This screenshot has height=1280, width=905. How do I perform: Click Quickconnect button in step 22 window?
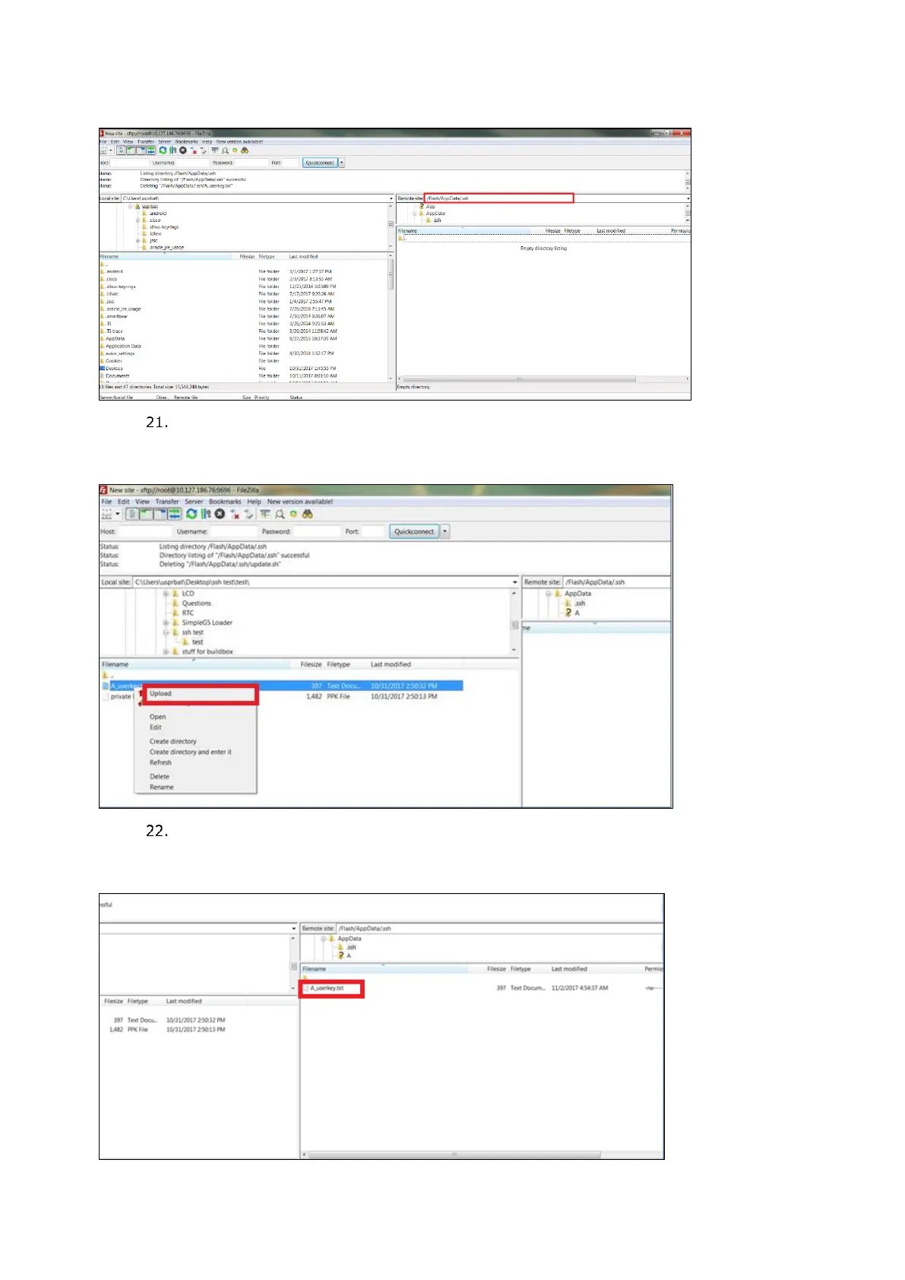point(414,532)
